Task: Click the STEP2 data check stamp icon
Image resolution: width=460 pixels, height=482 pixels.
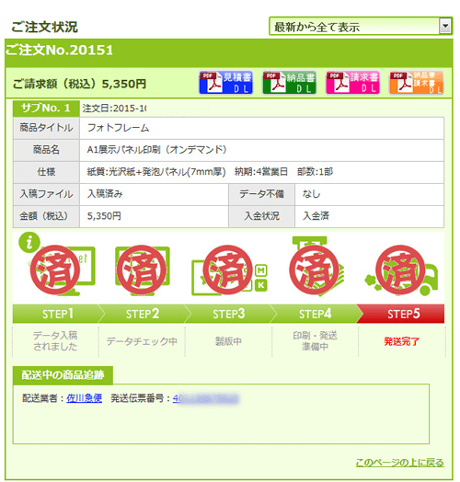Action: coord(142,270)
